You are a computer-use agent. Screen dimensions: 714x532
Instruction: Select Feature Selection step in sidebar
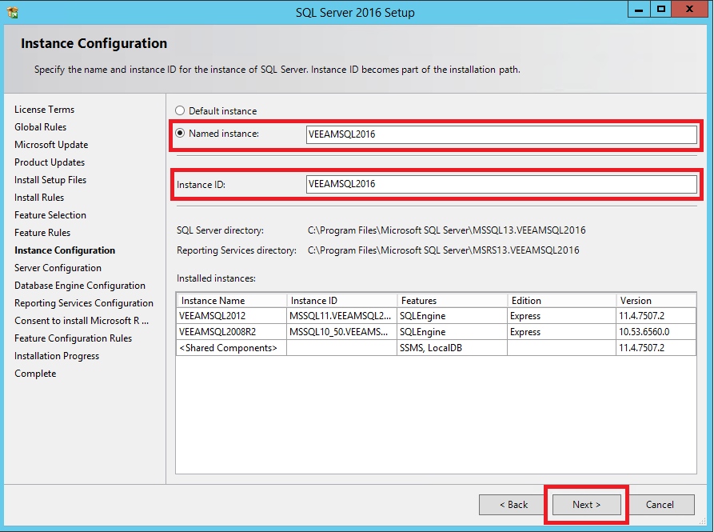click(50, 215)
